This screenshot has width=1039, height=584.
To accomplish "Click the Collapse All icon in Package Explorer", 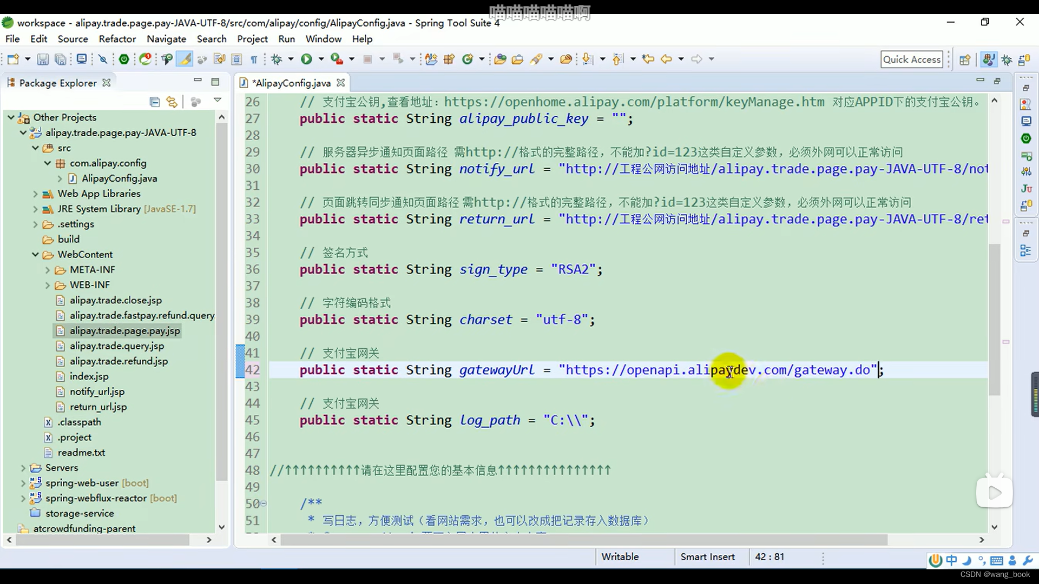I will tap(154, 101).
